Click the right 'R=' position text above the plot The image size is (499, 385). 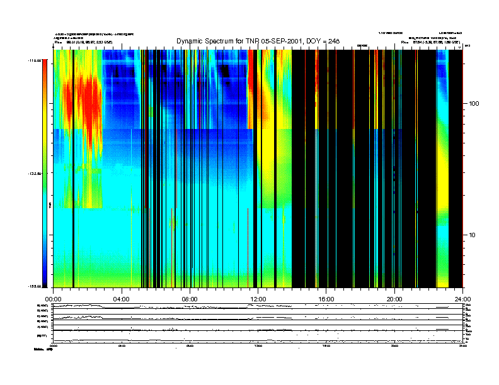[x=430, y=42]
